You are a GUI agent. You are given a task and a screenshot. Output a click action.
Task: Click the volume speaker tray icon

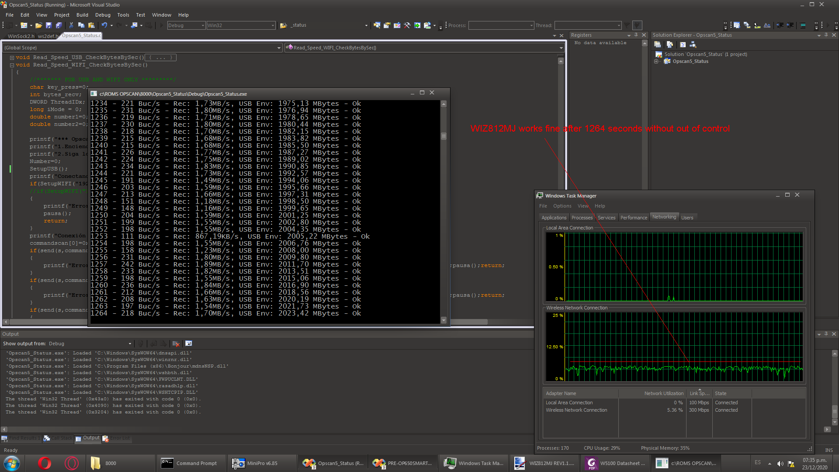click(780, 463)
